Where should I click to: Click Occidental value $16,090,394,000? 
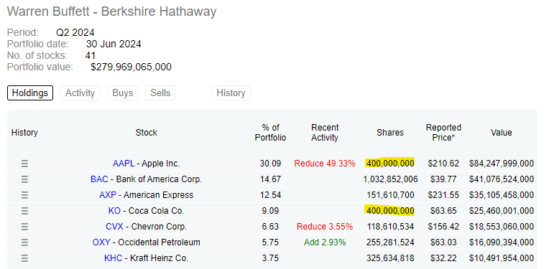(502, 242)
